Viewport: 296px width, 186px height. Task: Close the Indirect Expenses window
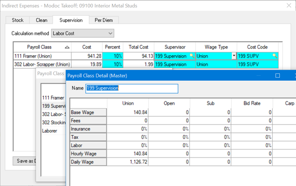[x=289, y=5]
